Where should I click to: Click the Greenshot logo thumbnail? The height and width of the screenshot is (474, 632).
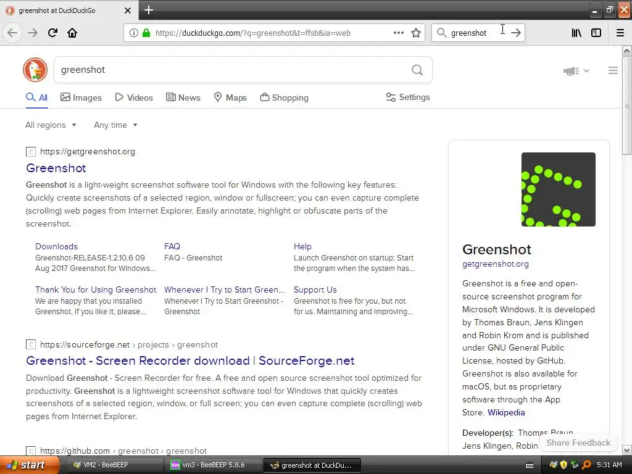(x=558, y=189)
